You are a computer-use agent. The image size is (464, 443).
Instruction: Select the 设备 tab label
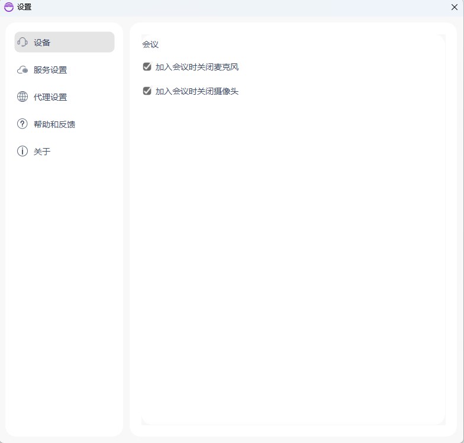point(42,43)
